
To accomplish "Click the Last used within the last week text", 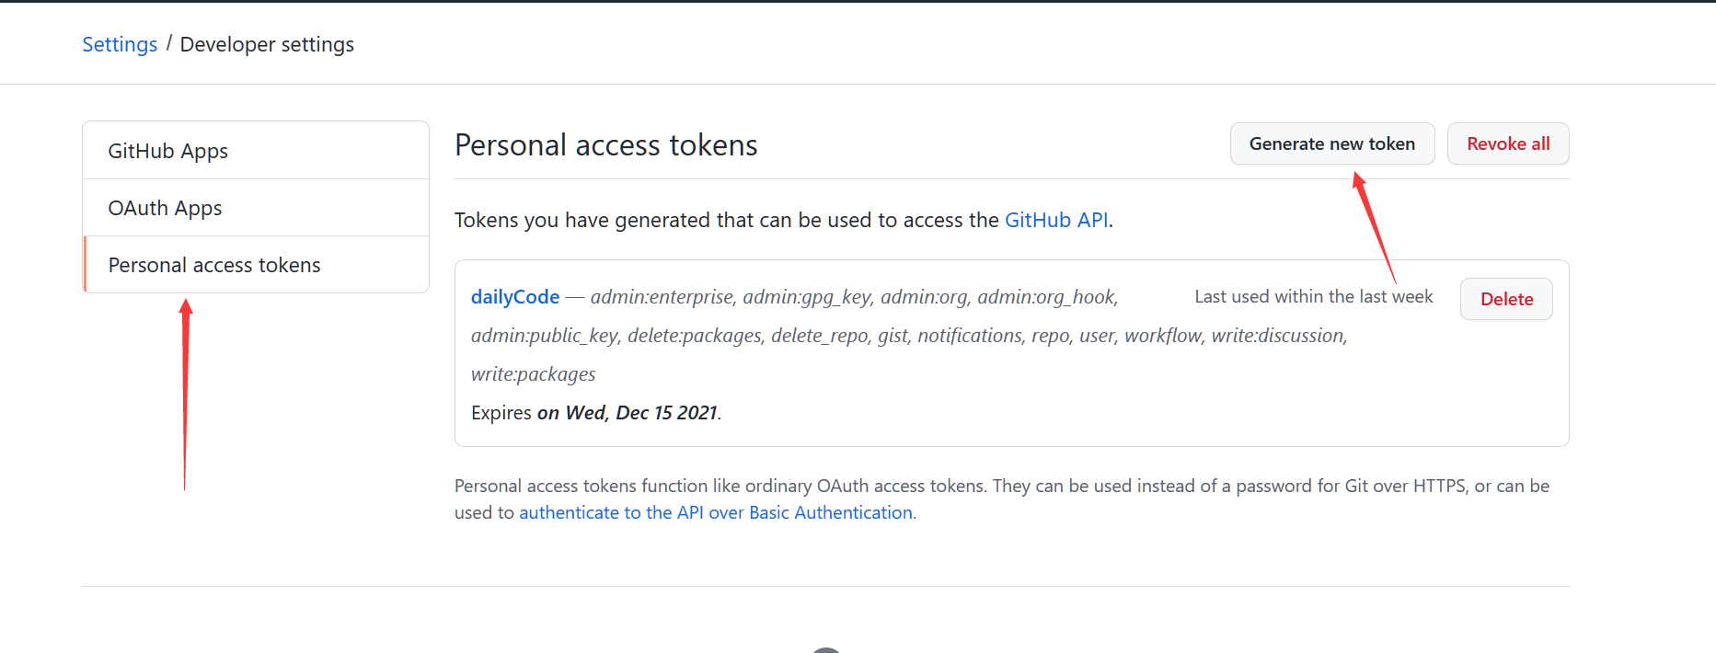I will coord(1313,296).
